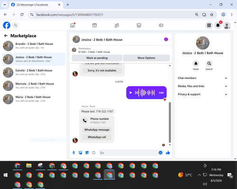Click the browser address bar URL
This screenshot has width=237, height=189.
click(x=70, y=15)
